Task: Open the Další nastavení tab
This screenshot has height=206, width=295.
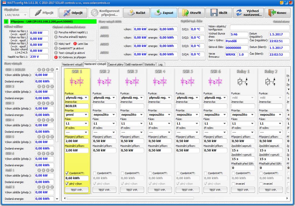Action: pos(134,64)
